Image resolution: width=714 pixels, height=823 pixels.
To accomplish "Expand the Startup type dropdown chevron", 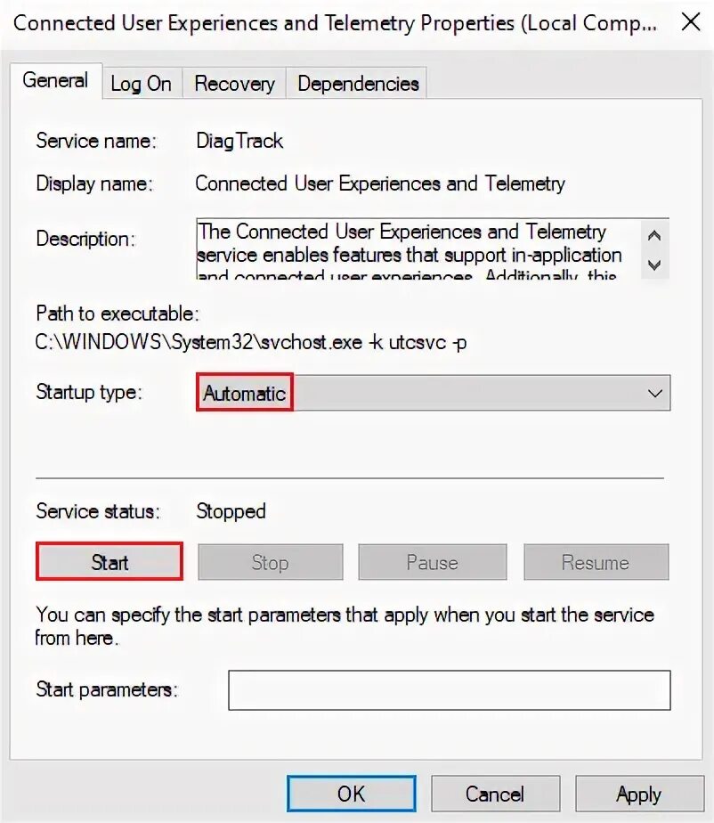I will click(x=655, y=393).
